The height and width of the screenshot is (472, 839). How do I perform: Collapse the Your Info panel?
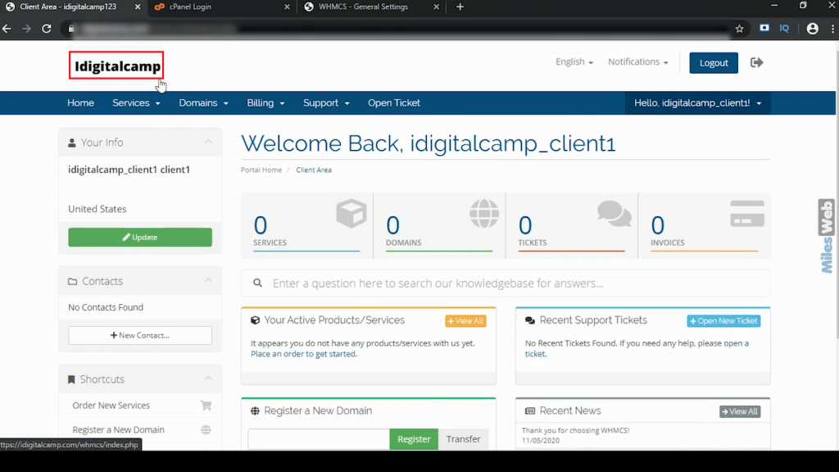208,142
